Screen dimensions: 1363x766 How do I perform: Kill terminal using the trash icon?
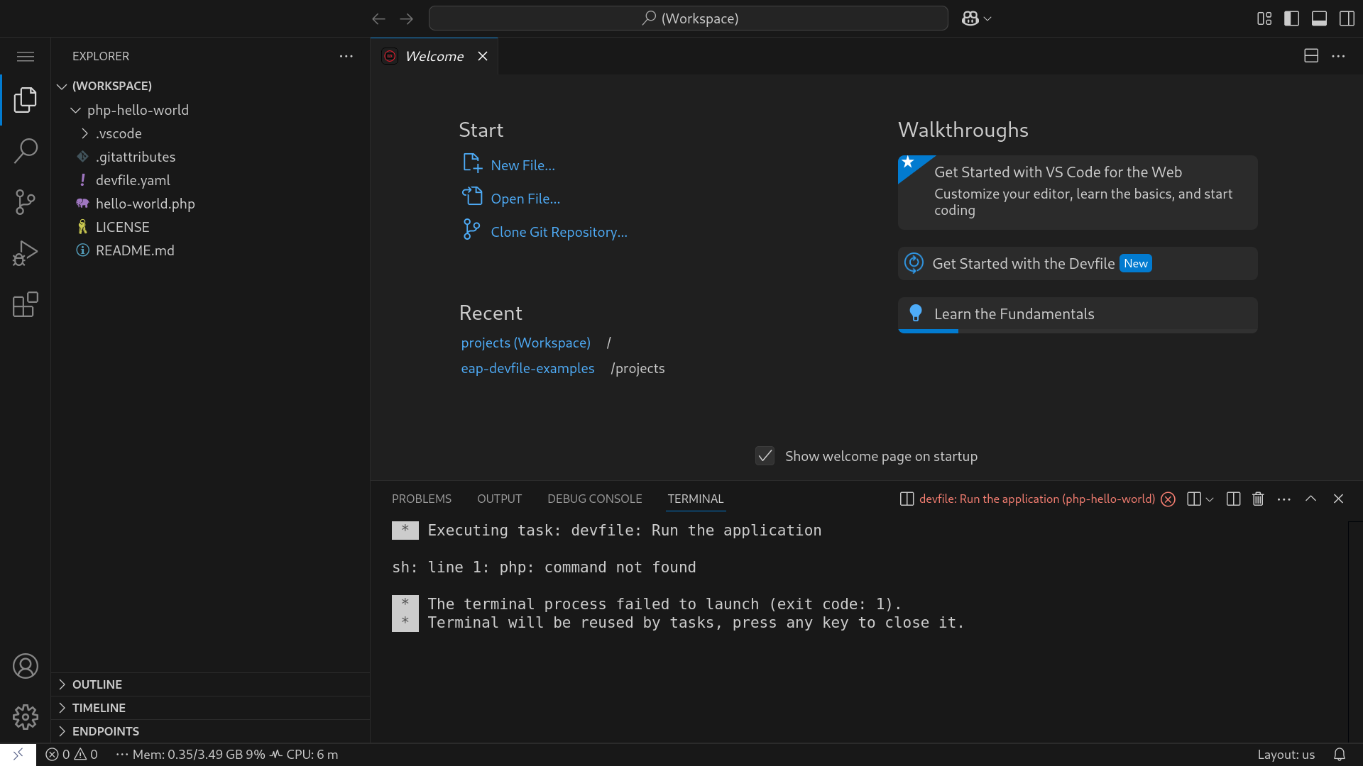(x=1258, y=499)
